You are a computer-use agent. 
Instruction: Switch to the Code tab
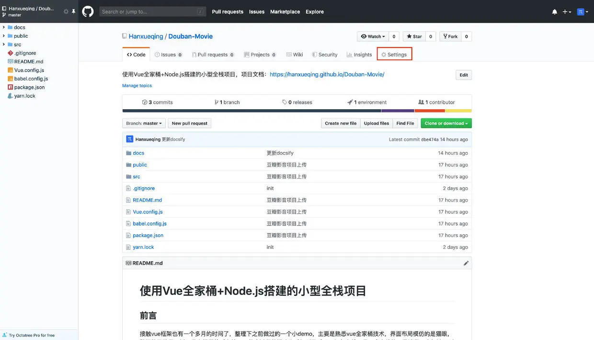pyautogui.click(x=136, y=55)
